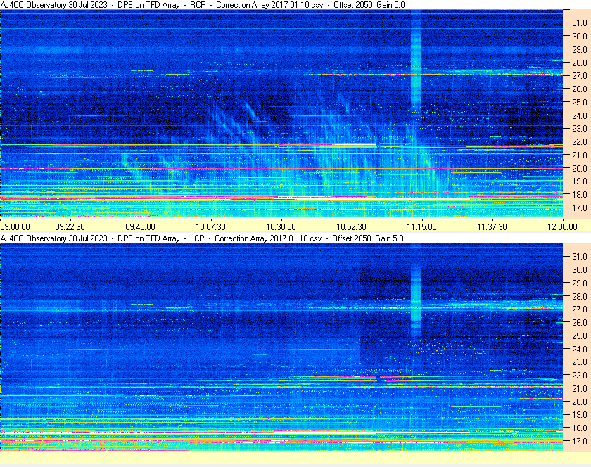Select the 09:45:00 time marker
The image size is (591, 467).
coord(141,226)
